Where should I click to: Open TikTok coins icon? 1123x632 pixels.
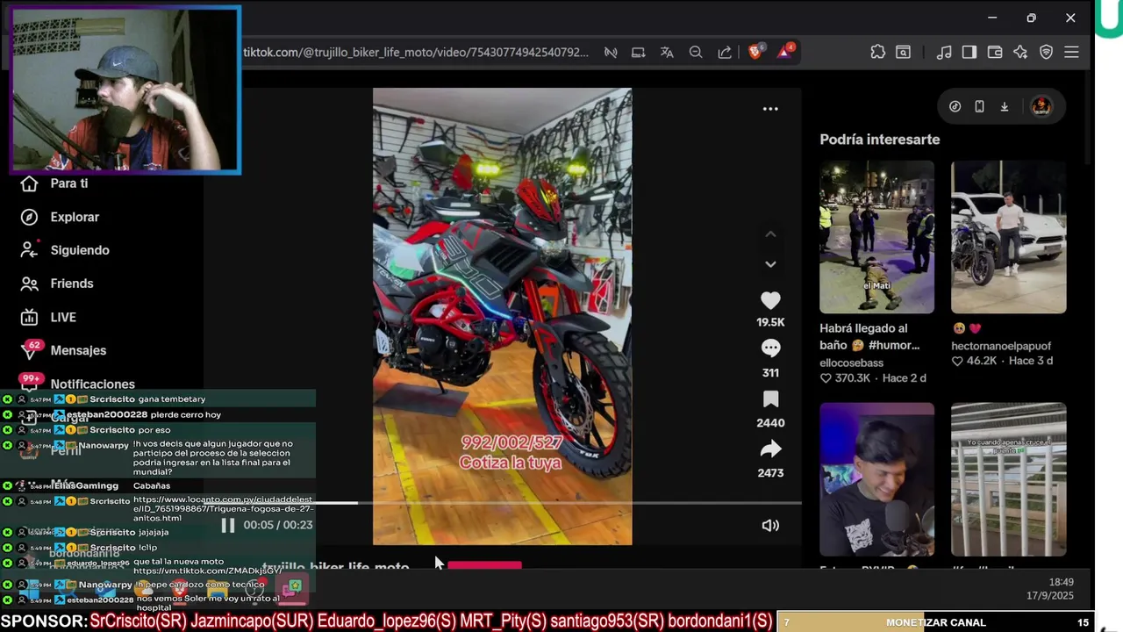pyautogui.click(x=955, y=106)
